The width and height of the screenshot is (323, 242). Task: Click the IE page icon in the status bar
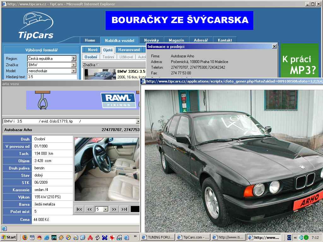pos(4,228)
